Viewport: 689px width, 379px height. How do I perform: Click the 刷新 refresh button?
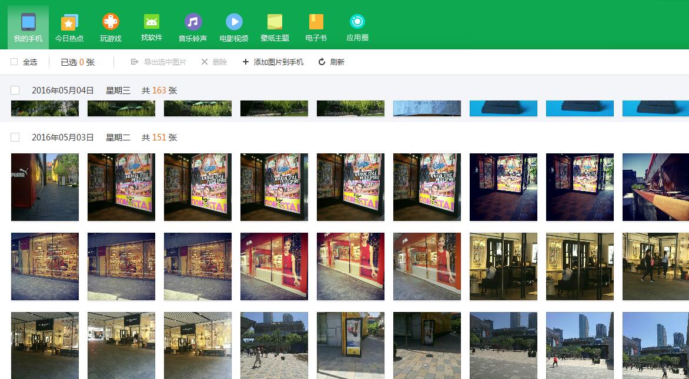pyautogui.click(x=332, y=62)
